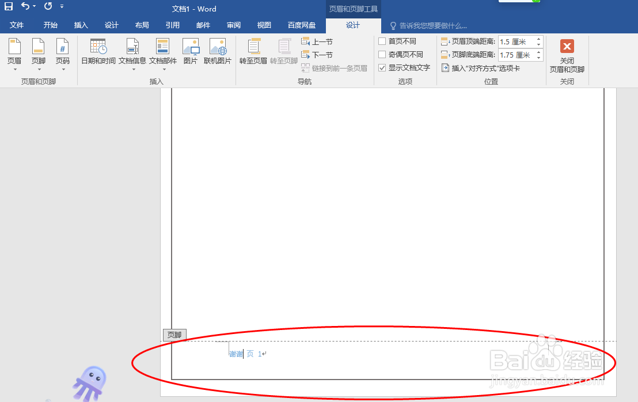Open Customize Quick Access Toolbar dropdown
This screenshot has height=402, width=638.
click(62, 6)
